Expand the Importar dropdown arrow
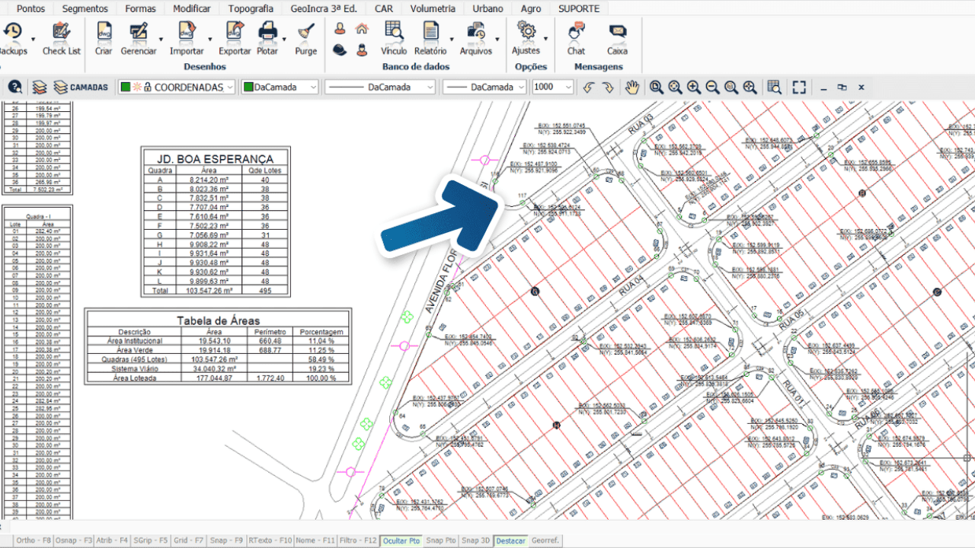 click(x=209, y=38)
